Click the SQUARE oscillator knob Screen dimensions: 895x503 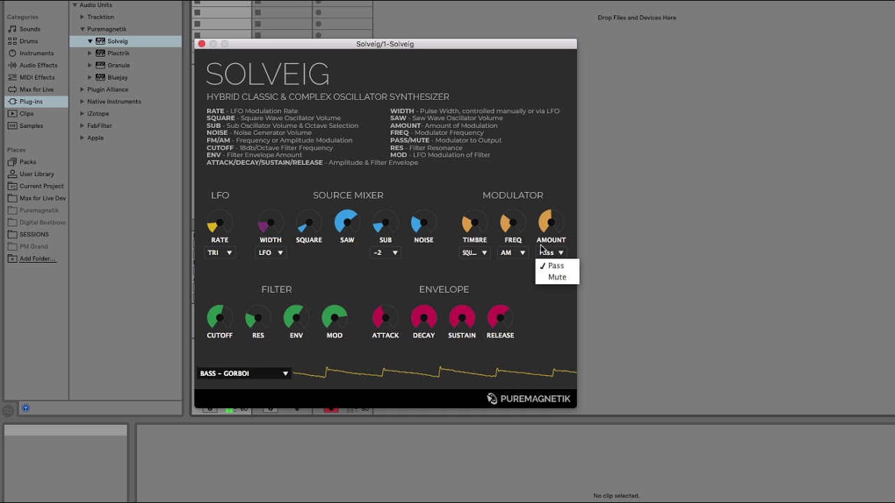[308, 222]
